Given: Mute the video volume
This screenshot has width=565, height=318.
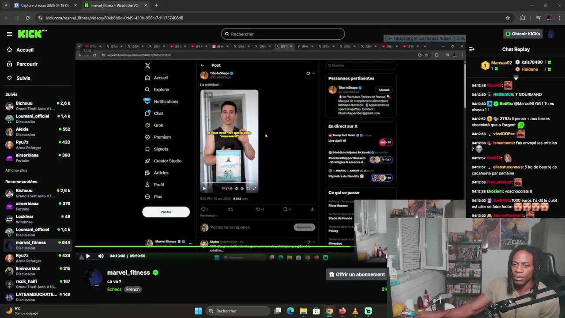Looking at the screenshot, I should point(101,256).
